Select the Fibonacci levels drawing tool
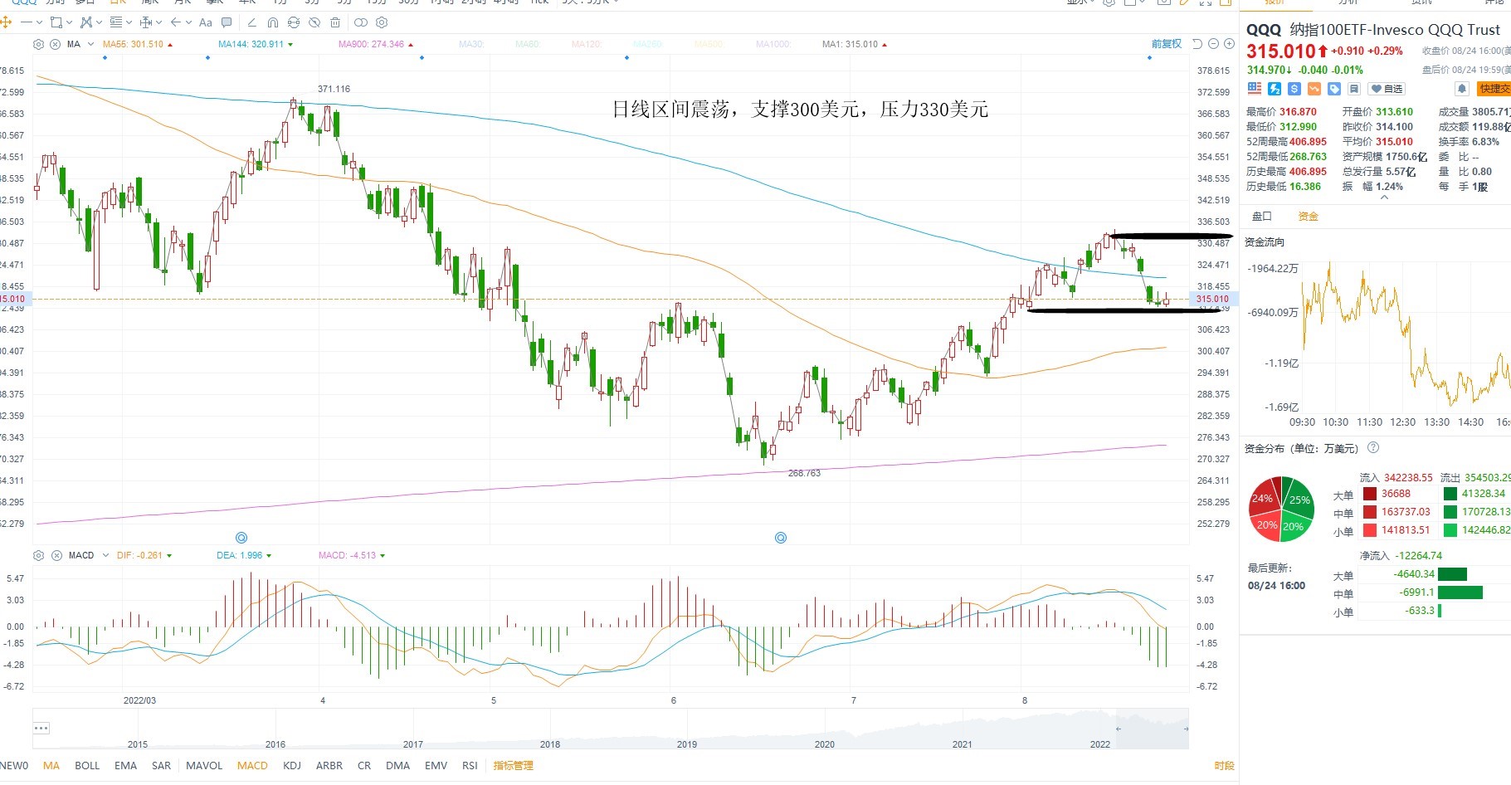This screenshot has height=785, width=1511. click(x=116, y=22)
